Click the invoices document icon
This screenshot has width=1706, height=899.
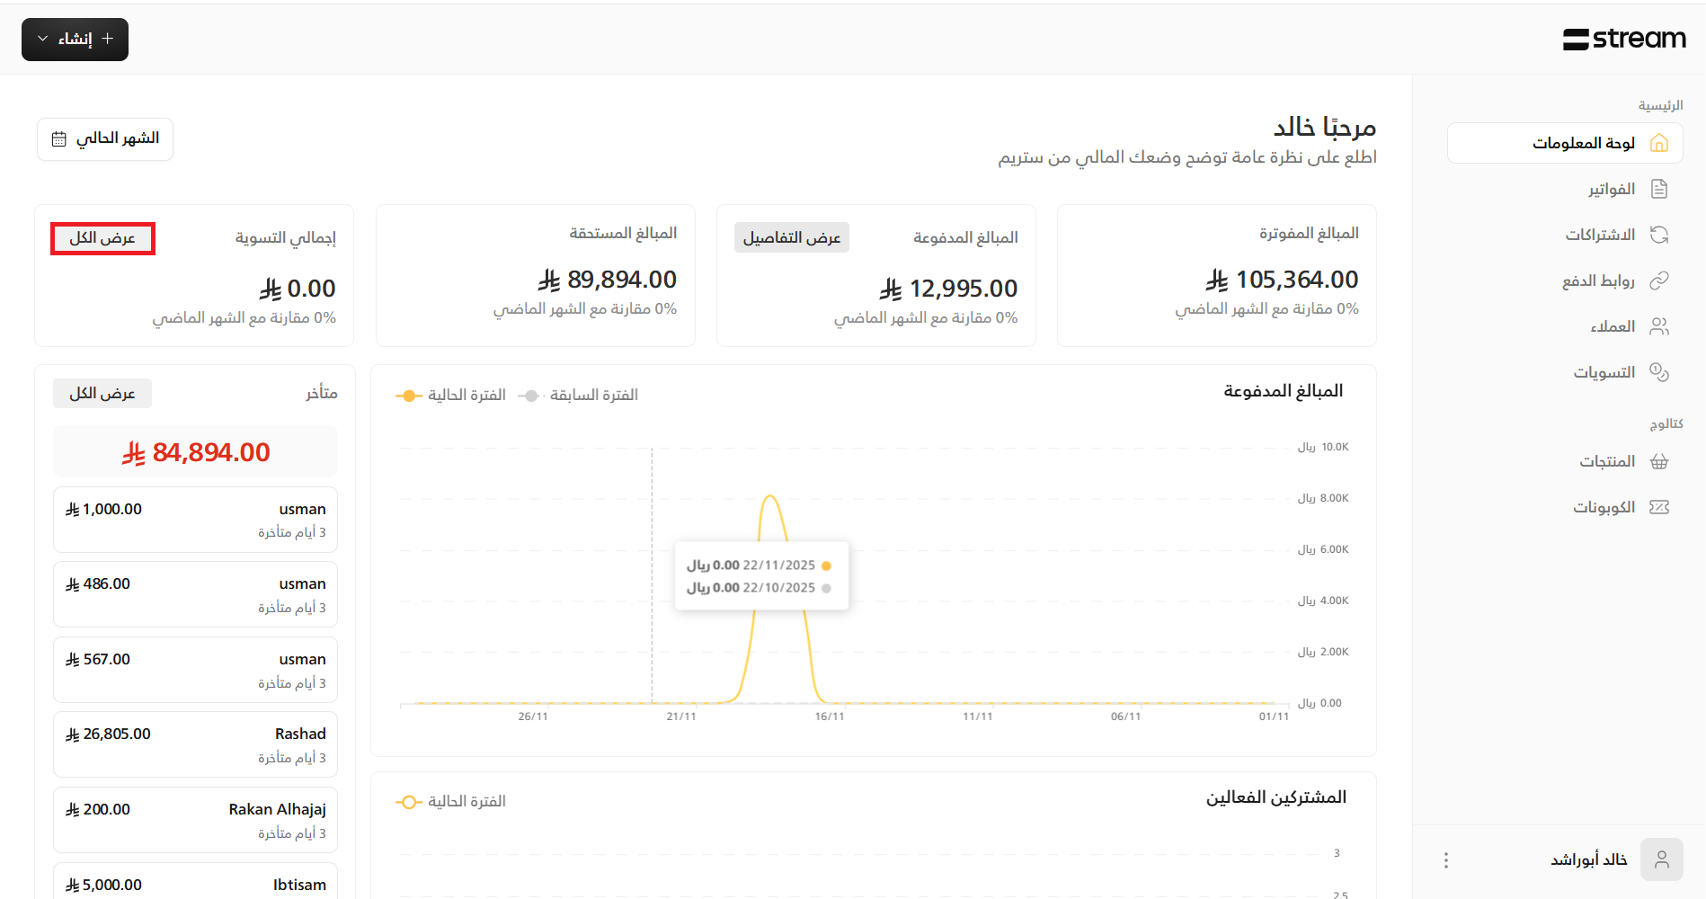(x=1659, y=189)
